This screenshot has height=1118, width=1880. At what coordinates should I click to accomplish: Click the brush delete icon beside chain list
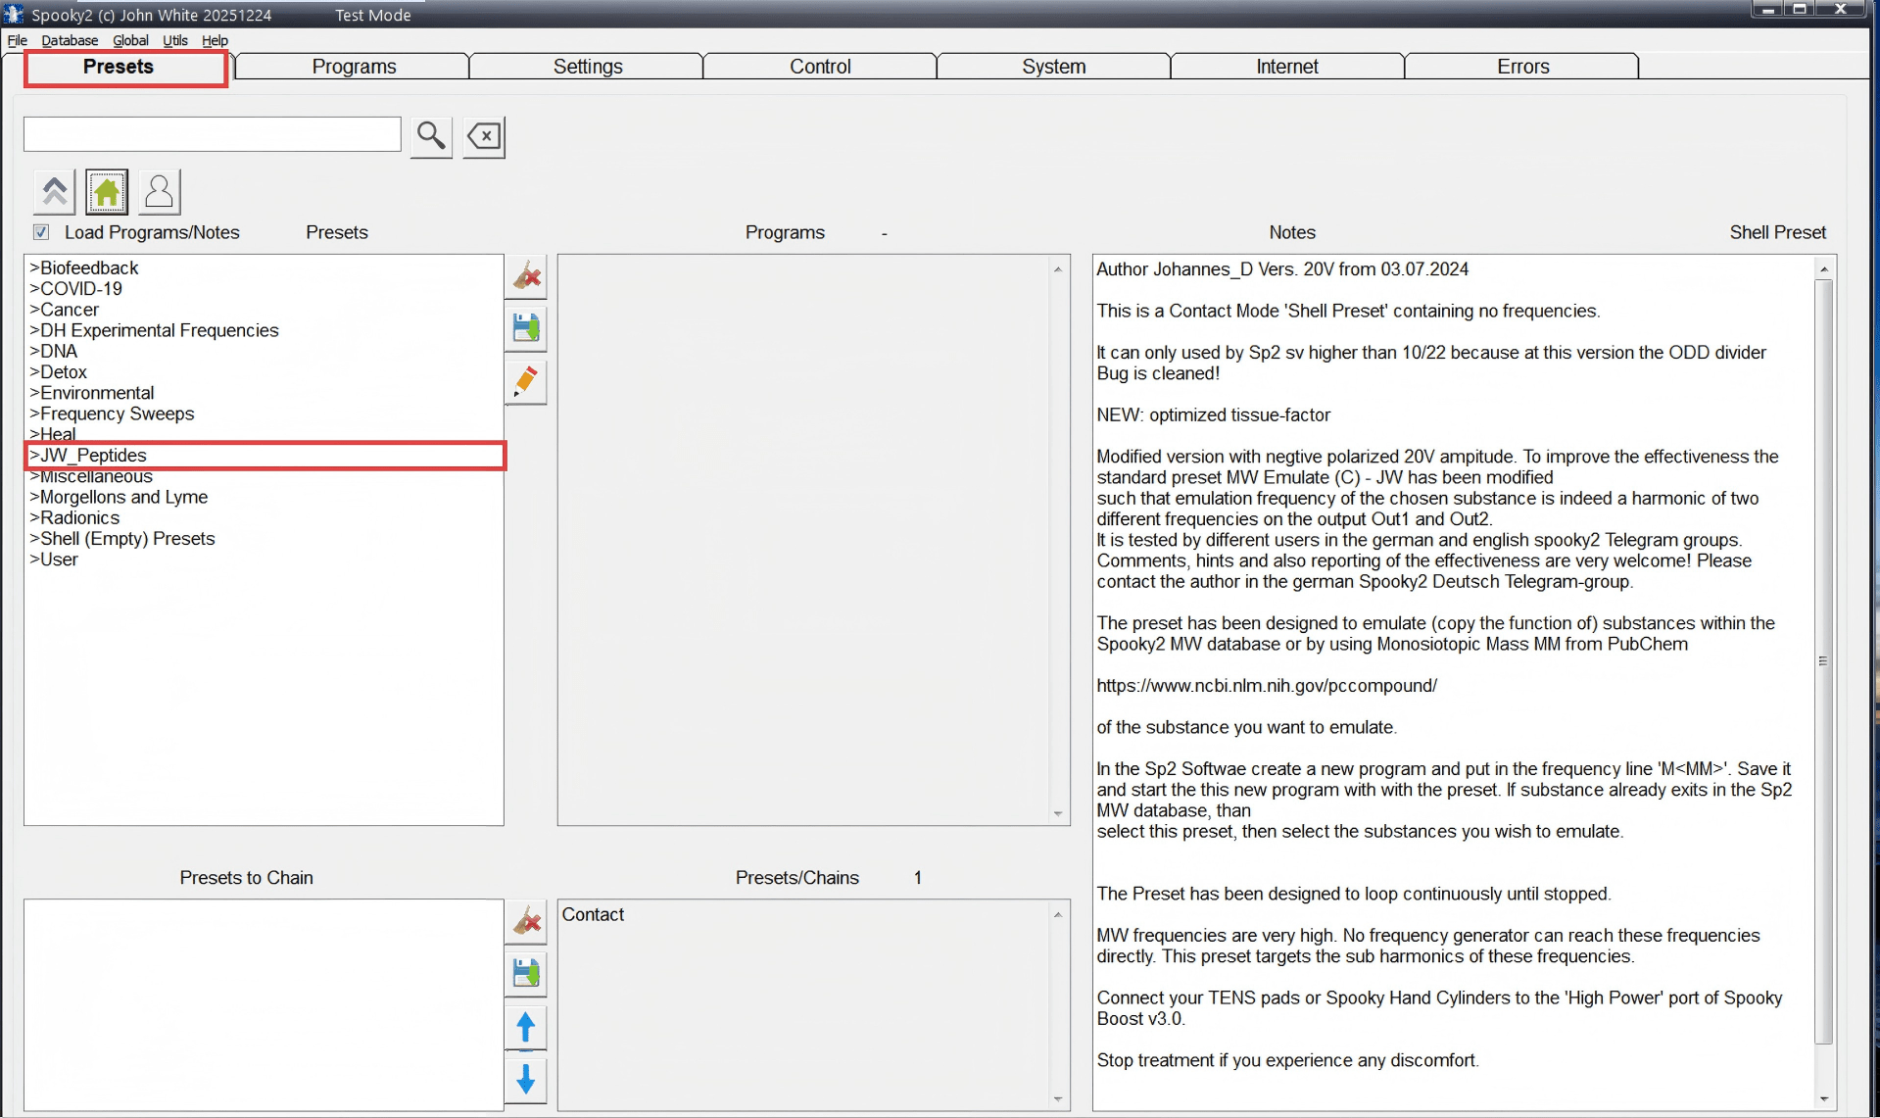point(526,921)
